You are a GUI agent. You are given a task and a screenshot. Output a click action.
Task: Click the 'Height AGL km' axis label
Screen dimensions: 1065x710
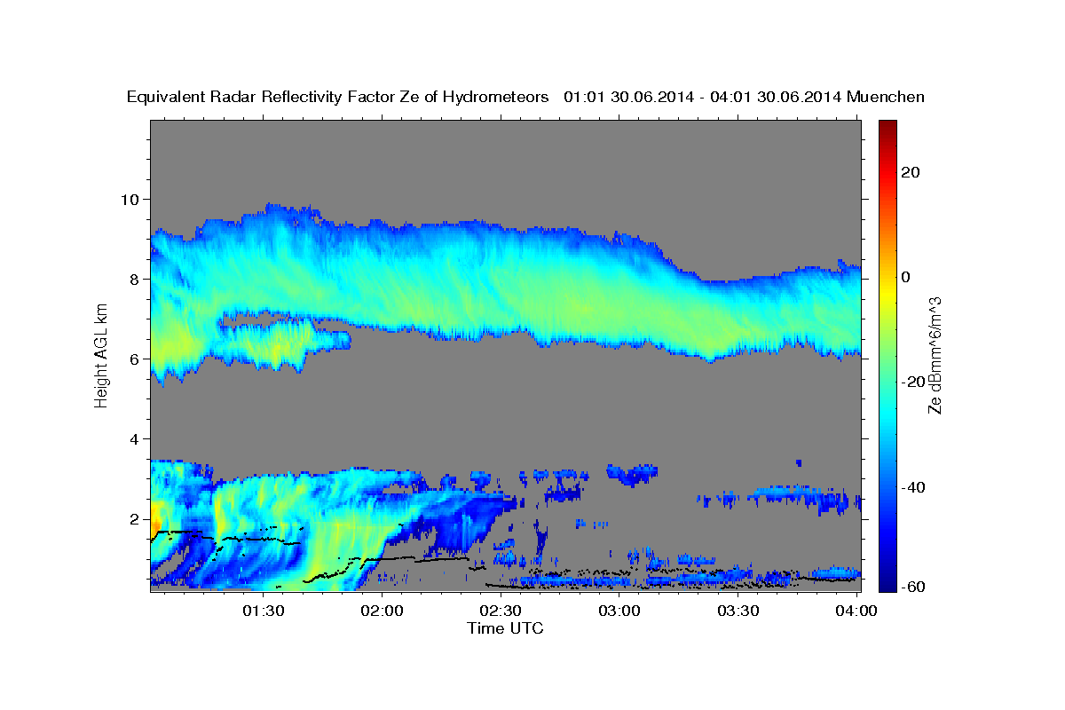point(101,354)
